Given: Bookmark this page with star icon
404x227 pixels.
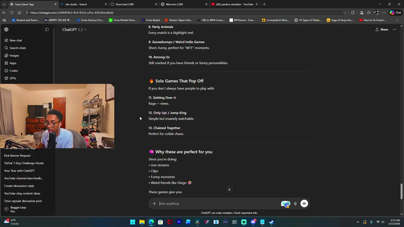Looking at the screenshot, I should 345,13.
